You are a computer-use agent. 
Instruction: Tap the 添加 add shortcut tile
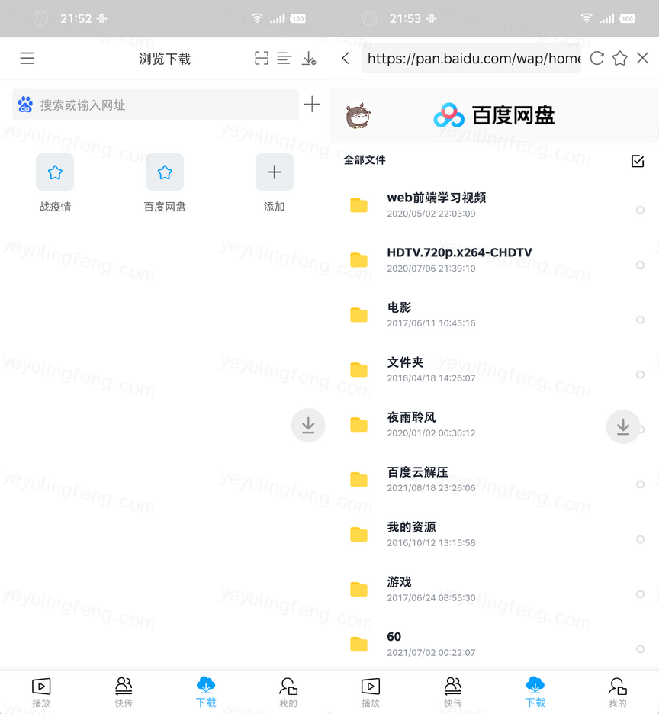pyautogui.click(x=274, y=183)
